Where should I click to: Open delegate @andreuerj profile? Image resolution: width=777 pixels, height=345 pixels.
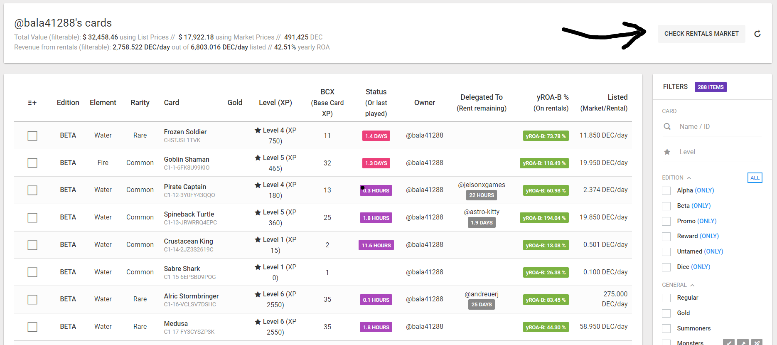point(482,294)
